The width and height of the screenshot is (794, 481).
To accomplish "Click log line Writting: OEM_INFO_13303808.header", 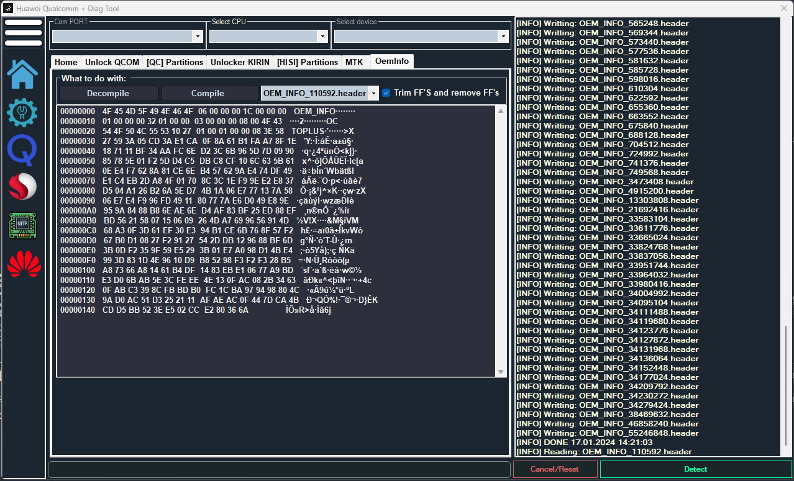I will 607,200.
